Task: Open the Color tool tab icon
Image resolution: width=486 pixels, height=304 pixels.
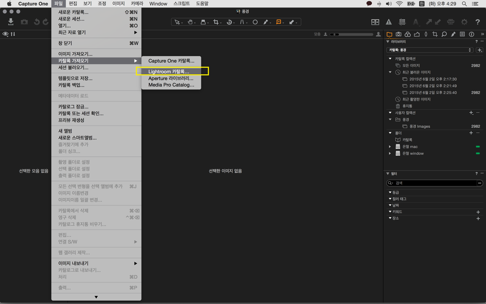Action: pyautogui.click(x=408, y=34)
